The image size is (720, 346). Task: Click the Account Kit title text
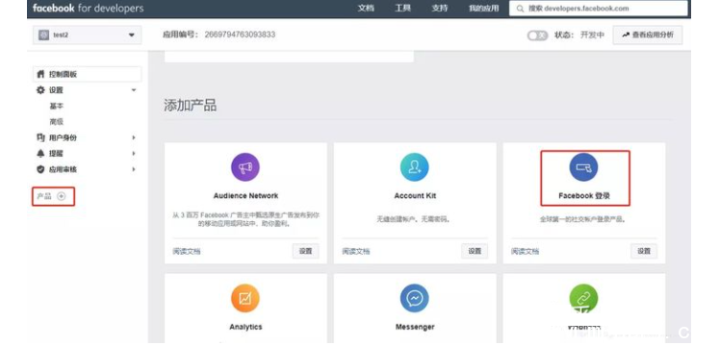point(415,196)
